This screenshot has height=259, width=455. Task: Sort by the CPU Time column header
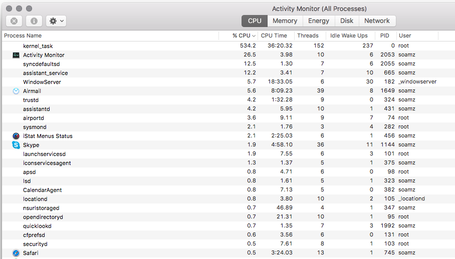point(276,35)
